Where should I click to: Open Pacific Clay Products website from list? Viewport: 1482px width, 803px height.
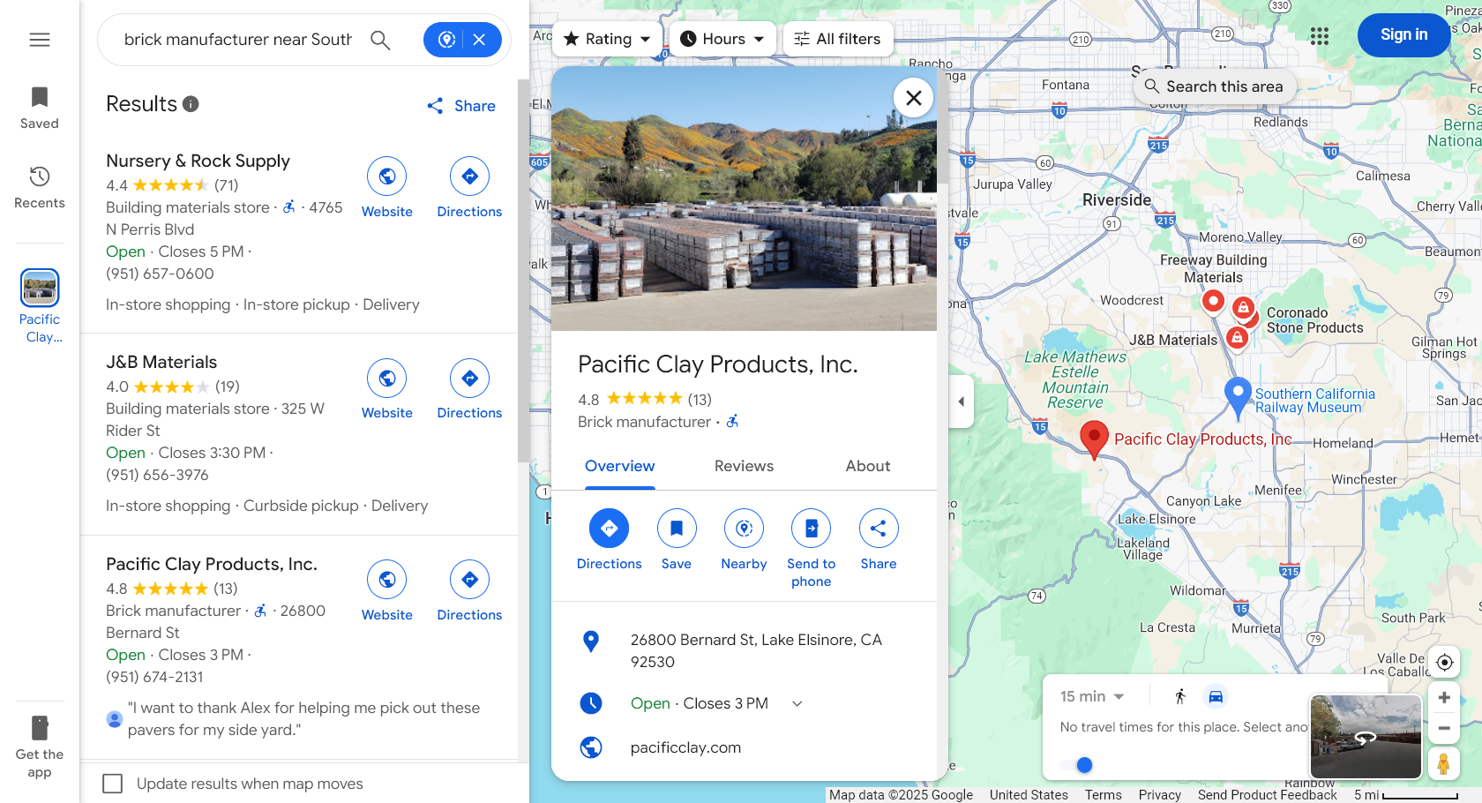pos(387,591)
